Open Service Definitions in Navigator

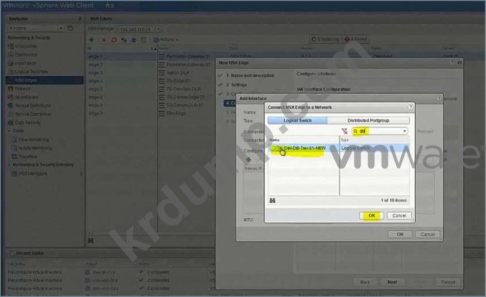click(32, 106)
